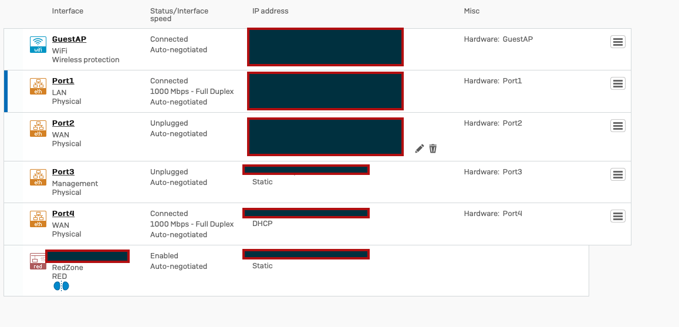Click the RED interface icon
Image resolution: width=679 pixels, height=327 pixels.
[38, 261]
